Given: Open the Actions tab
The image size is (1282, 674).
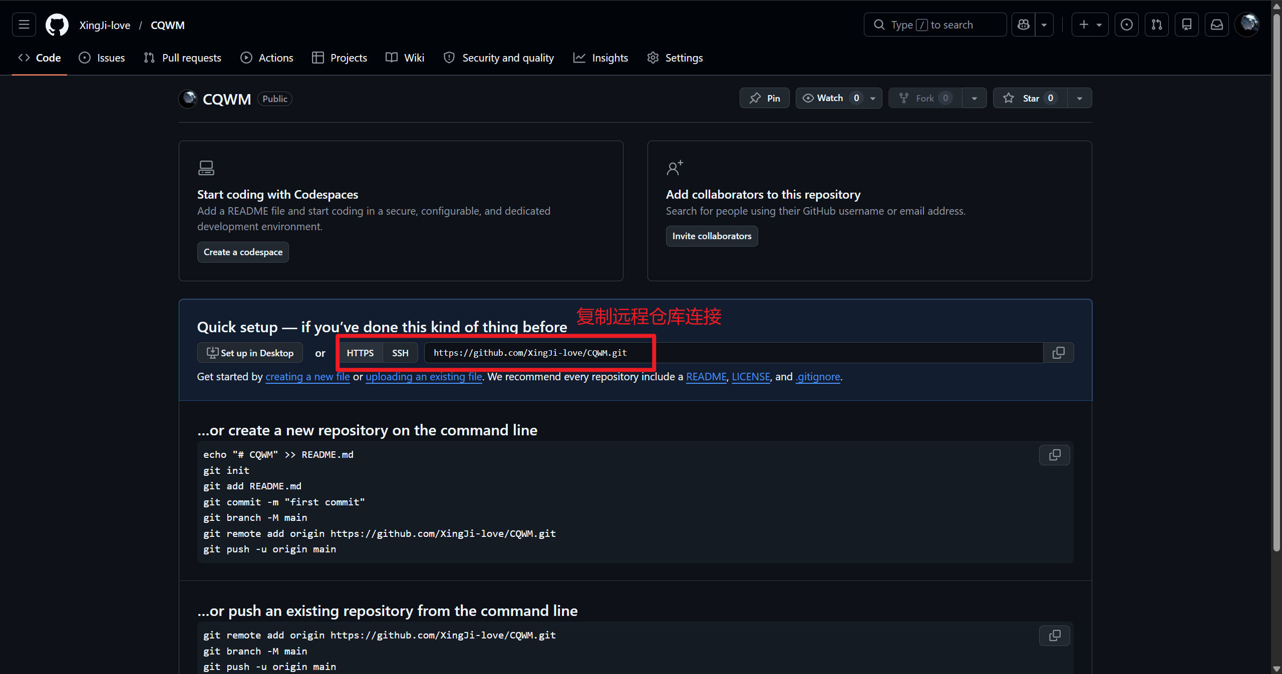Looking at the screenshot, I should tap(267, 58).
